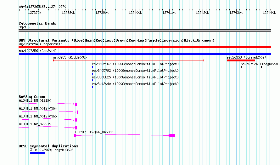
Task: Open the nsv507124 (Teague2010) label
Action: pyautogui.click(x=260, y=64)
